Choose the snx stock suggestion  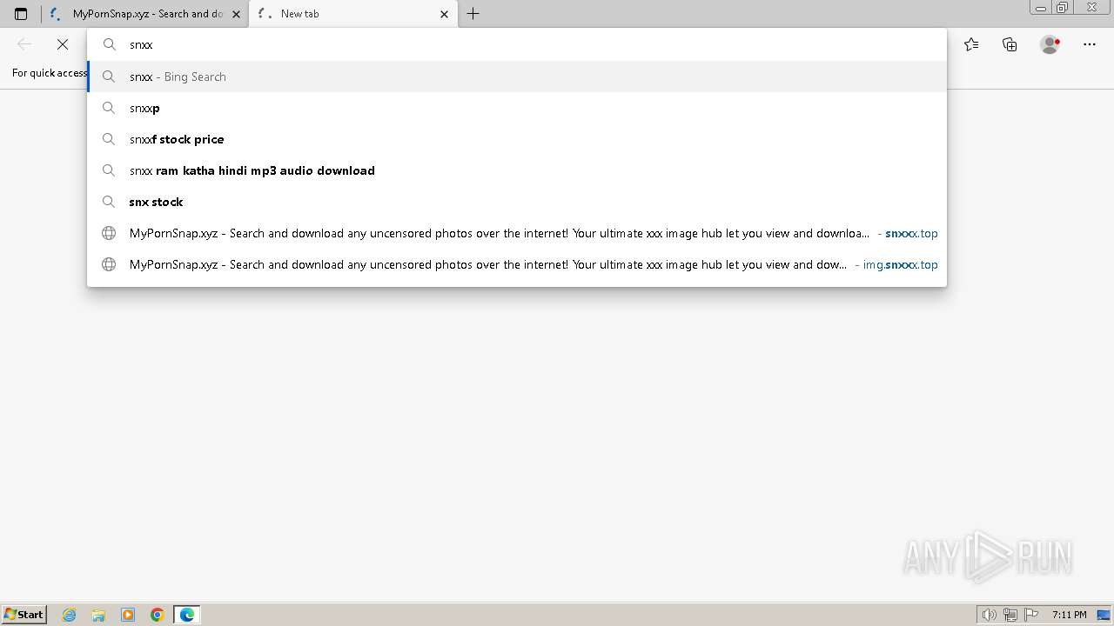tap(517, 202)
